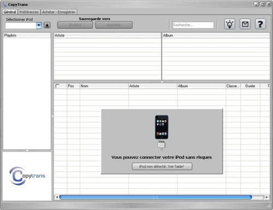Maximize the CopyTrans window
This screenshot has width=273, height=210.
tap(263, 4)
